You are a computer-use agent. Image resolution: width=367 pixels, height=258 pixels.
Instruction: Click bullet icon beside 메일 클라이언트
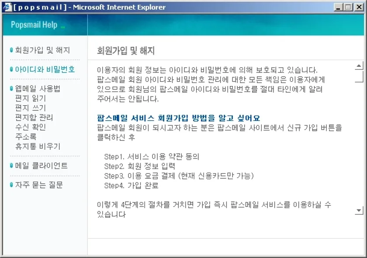pos(11,165)
